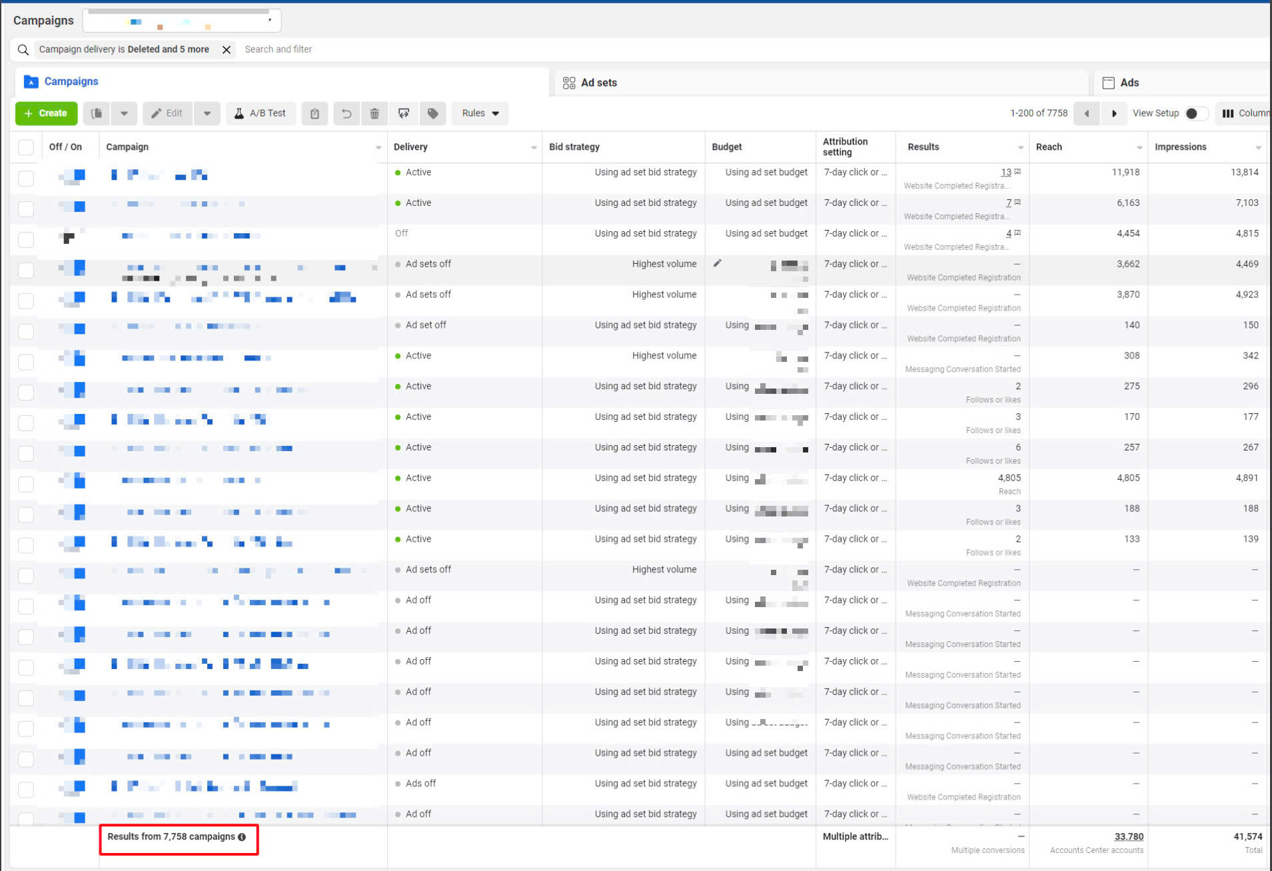Click the Ad set off delivery status

426,325
